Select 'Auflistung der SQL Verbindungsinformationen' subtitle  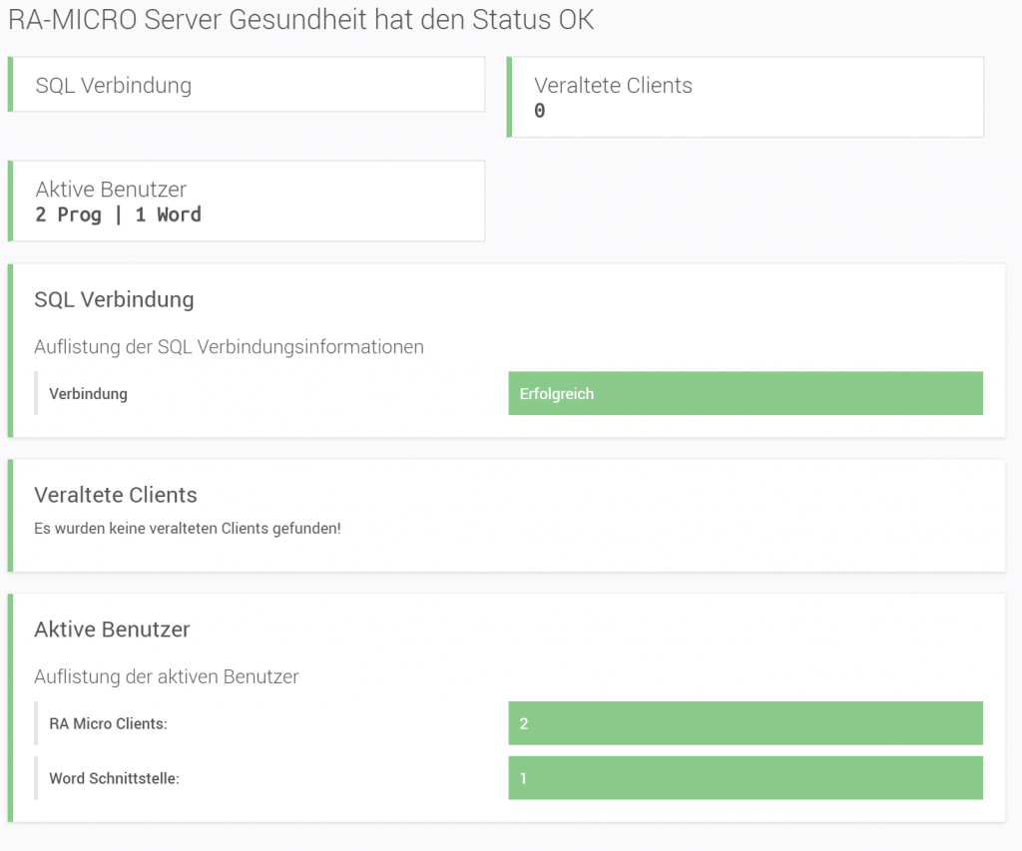(229, 347)
